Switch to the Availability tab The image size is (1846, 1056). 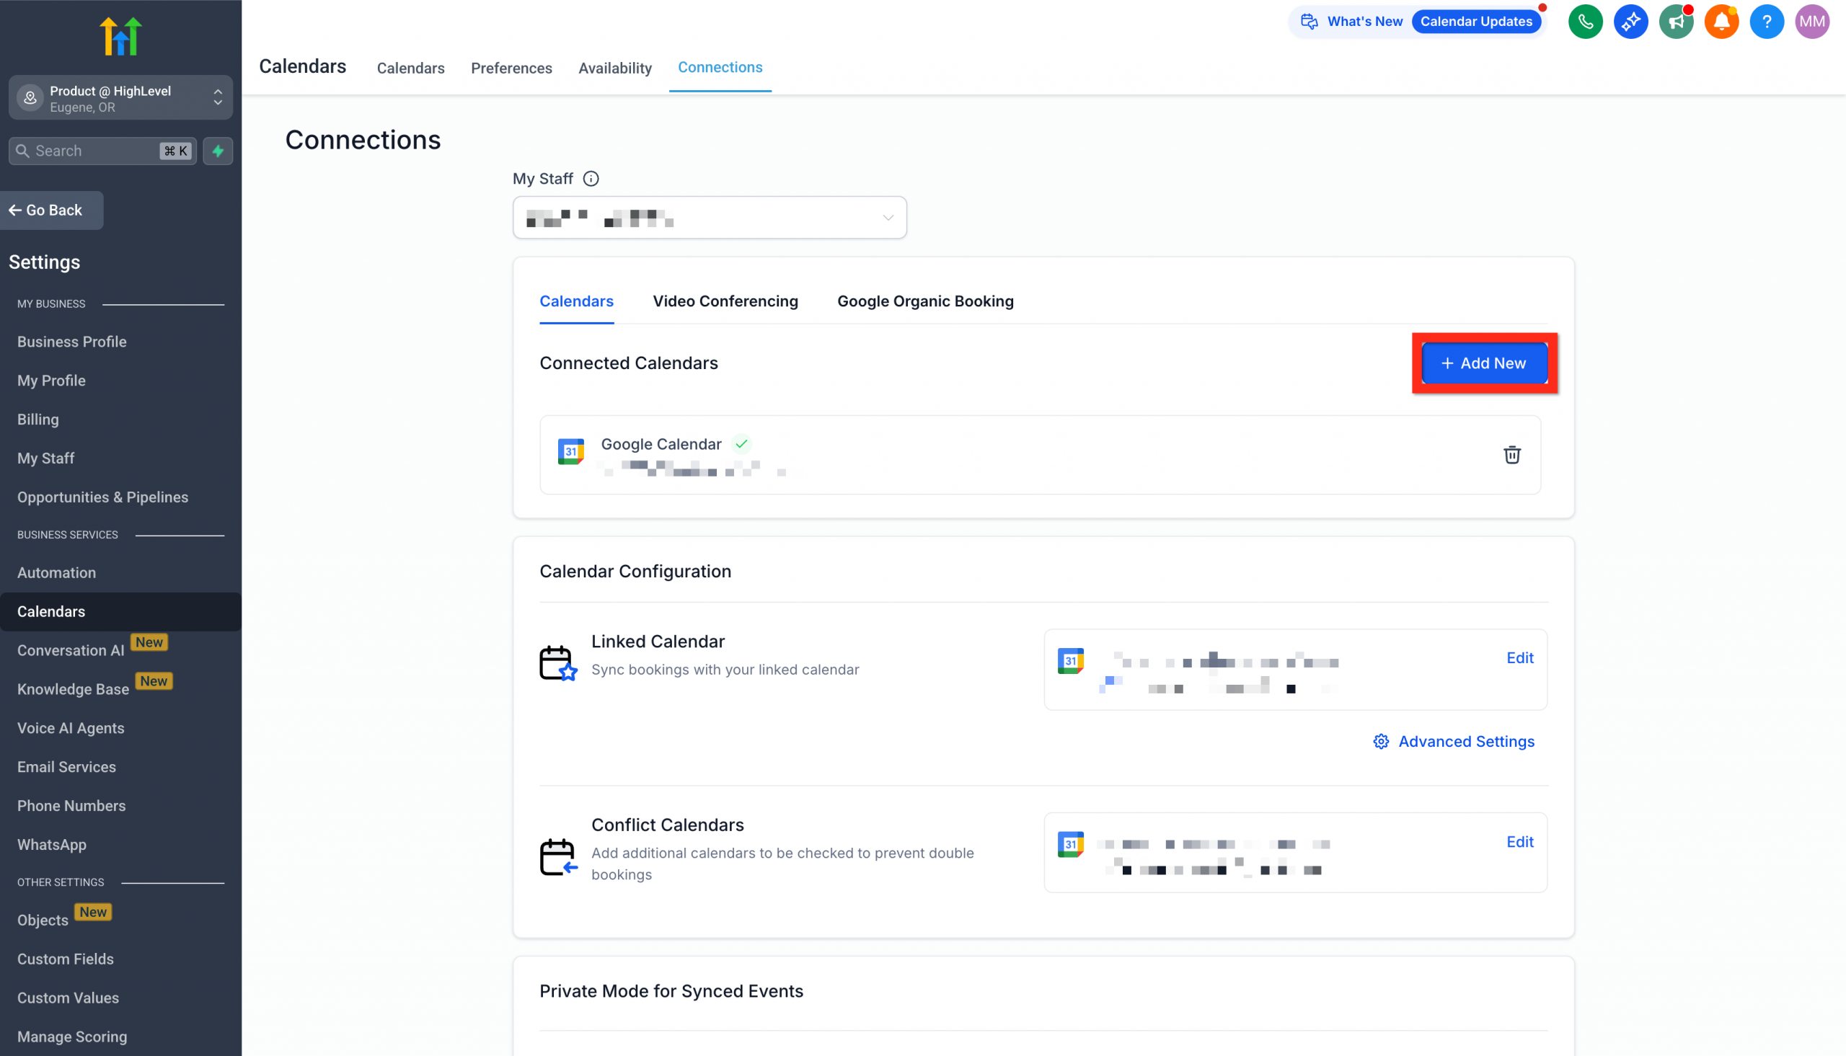[x=614, y=68]
